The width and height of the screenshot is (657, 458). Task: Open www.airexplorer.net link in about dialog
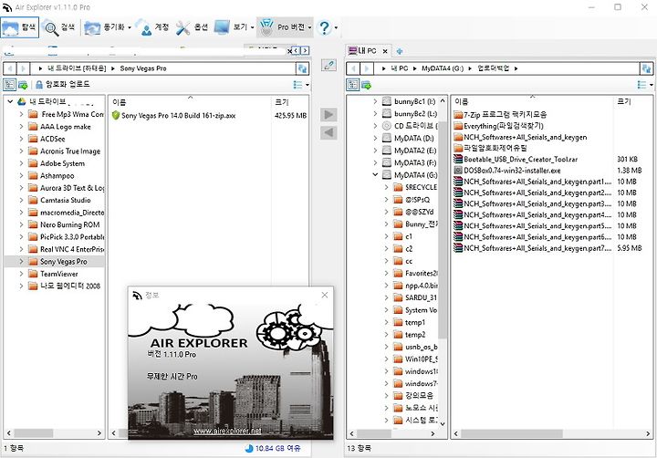(227, 431)
